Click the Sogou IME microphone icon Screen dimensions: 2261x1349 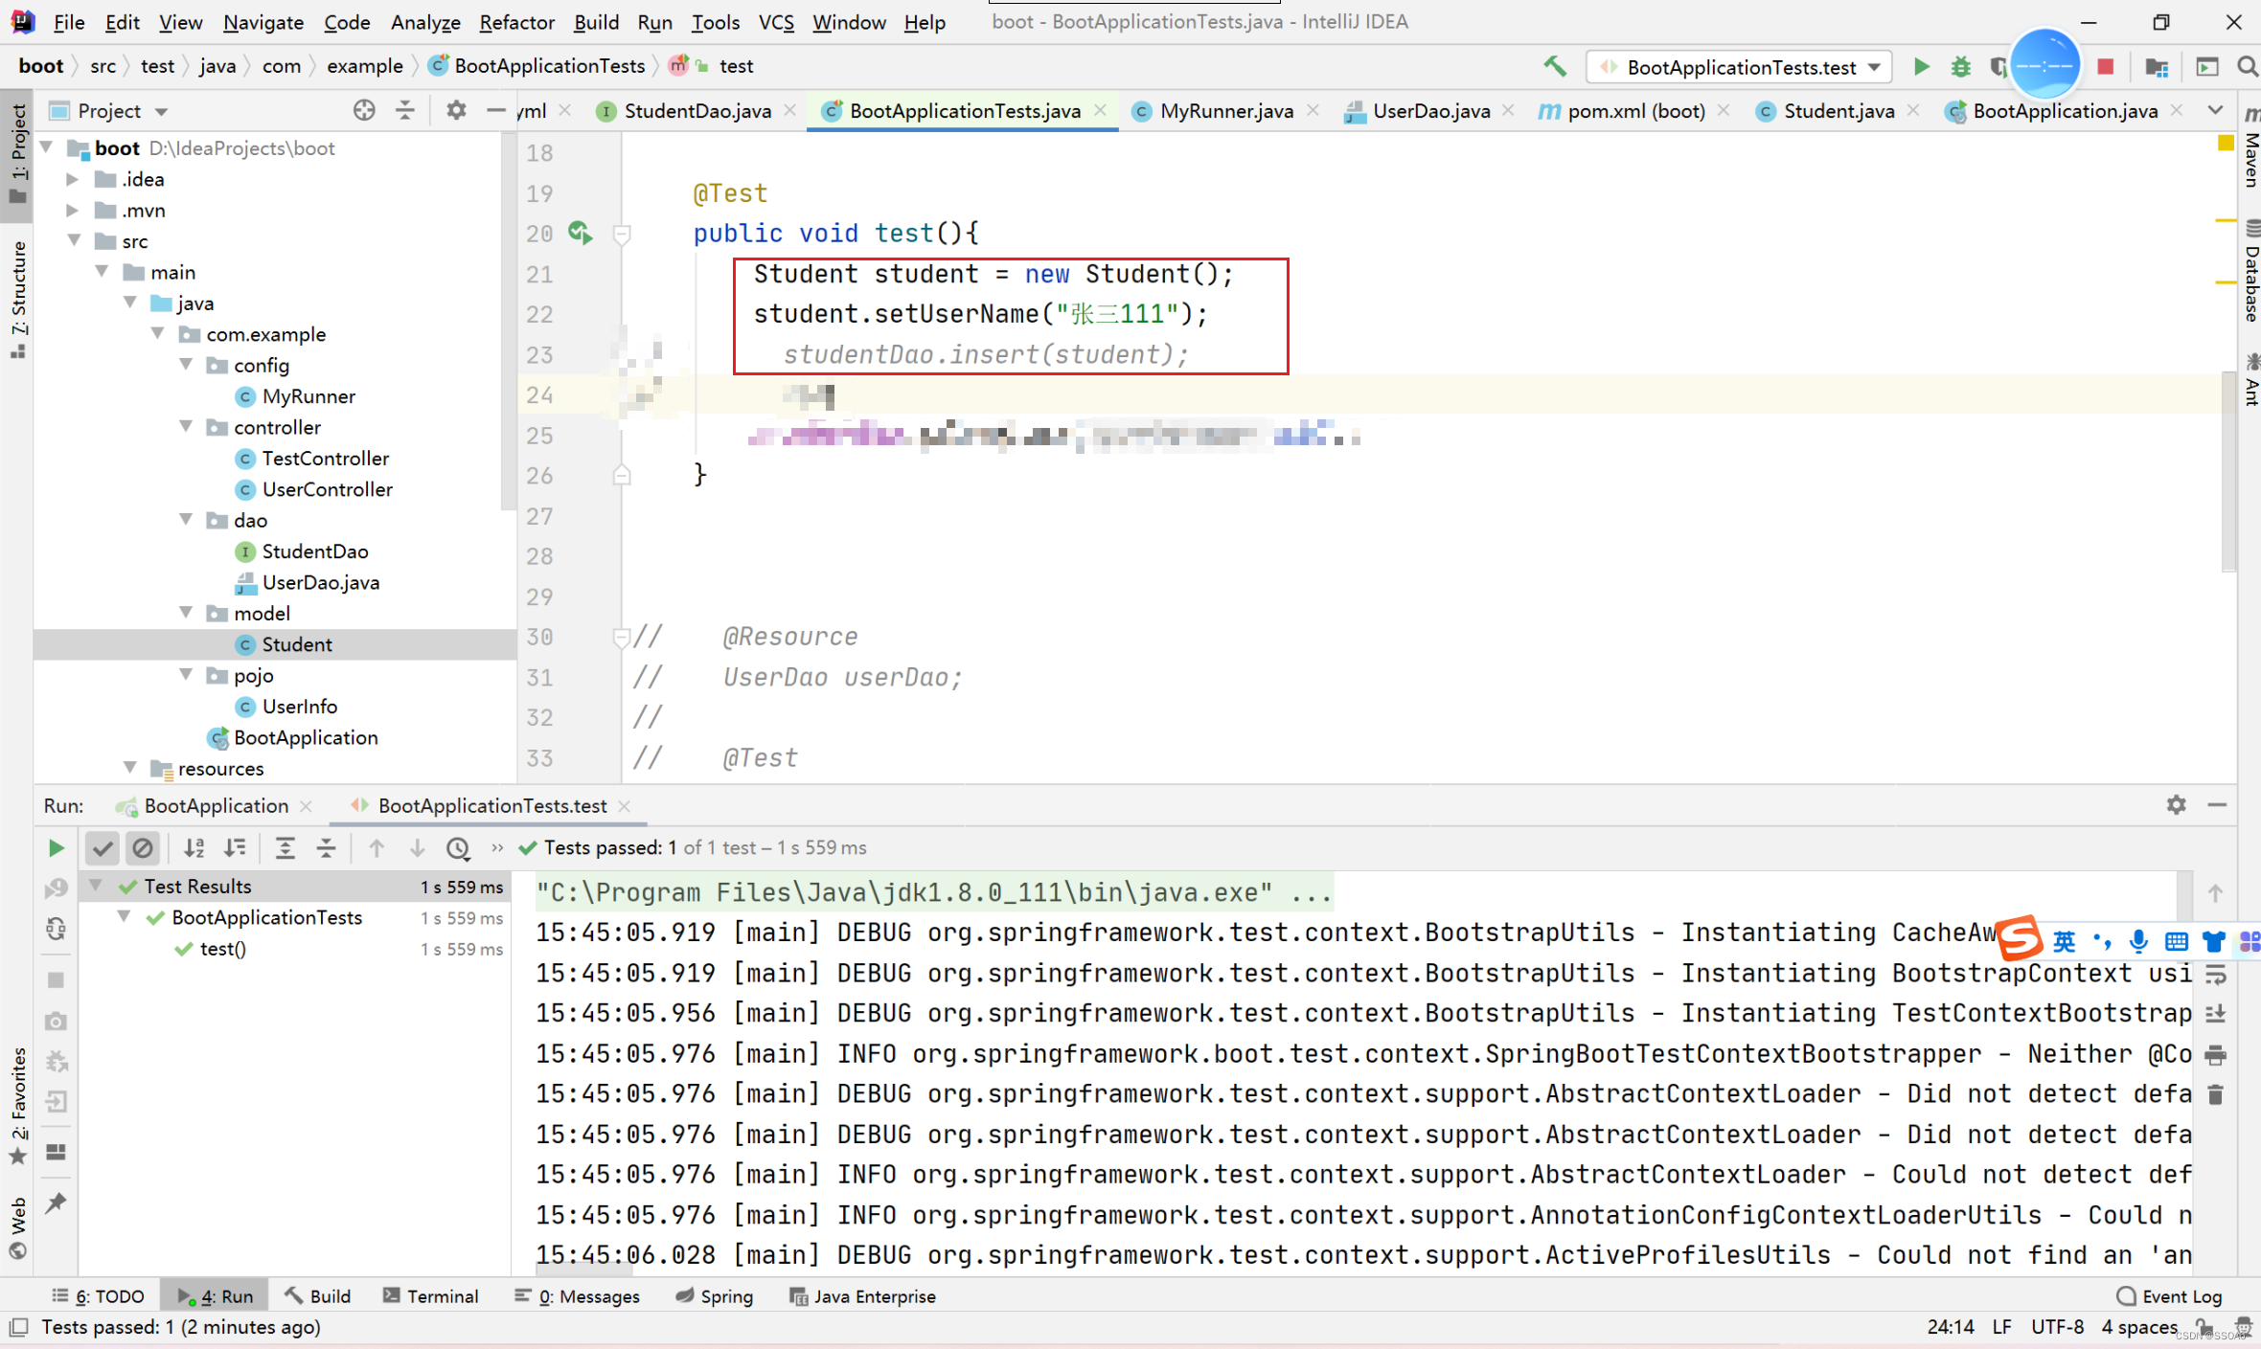click(2137, 942)
